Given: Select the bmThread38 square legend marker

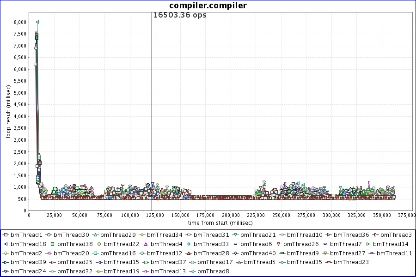Looking at the screenshot, I should click(x=53, y=244).
